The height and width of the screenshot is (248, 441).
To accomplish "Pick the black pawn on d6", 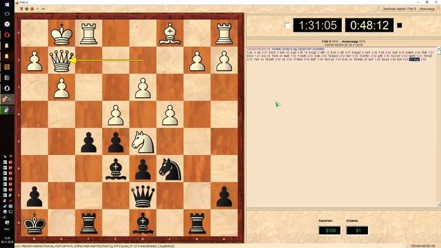I will (x=143, y=169).
